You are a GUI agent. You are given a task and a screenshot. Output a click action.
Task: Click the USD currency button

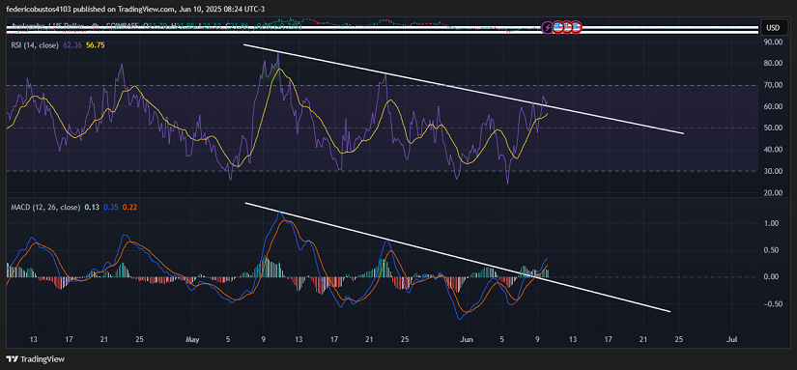773,27
